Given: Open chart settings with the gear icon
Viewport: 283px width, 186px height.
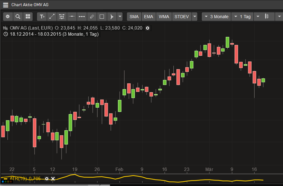Looking at the screenshot, I should click(8, 17).
